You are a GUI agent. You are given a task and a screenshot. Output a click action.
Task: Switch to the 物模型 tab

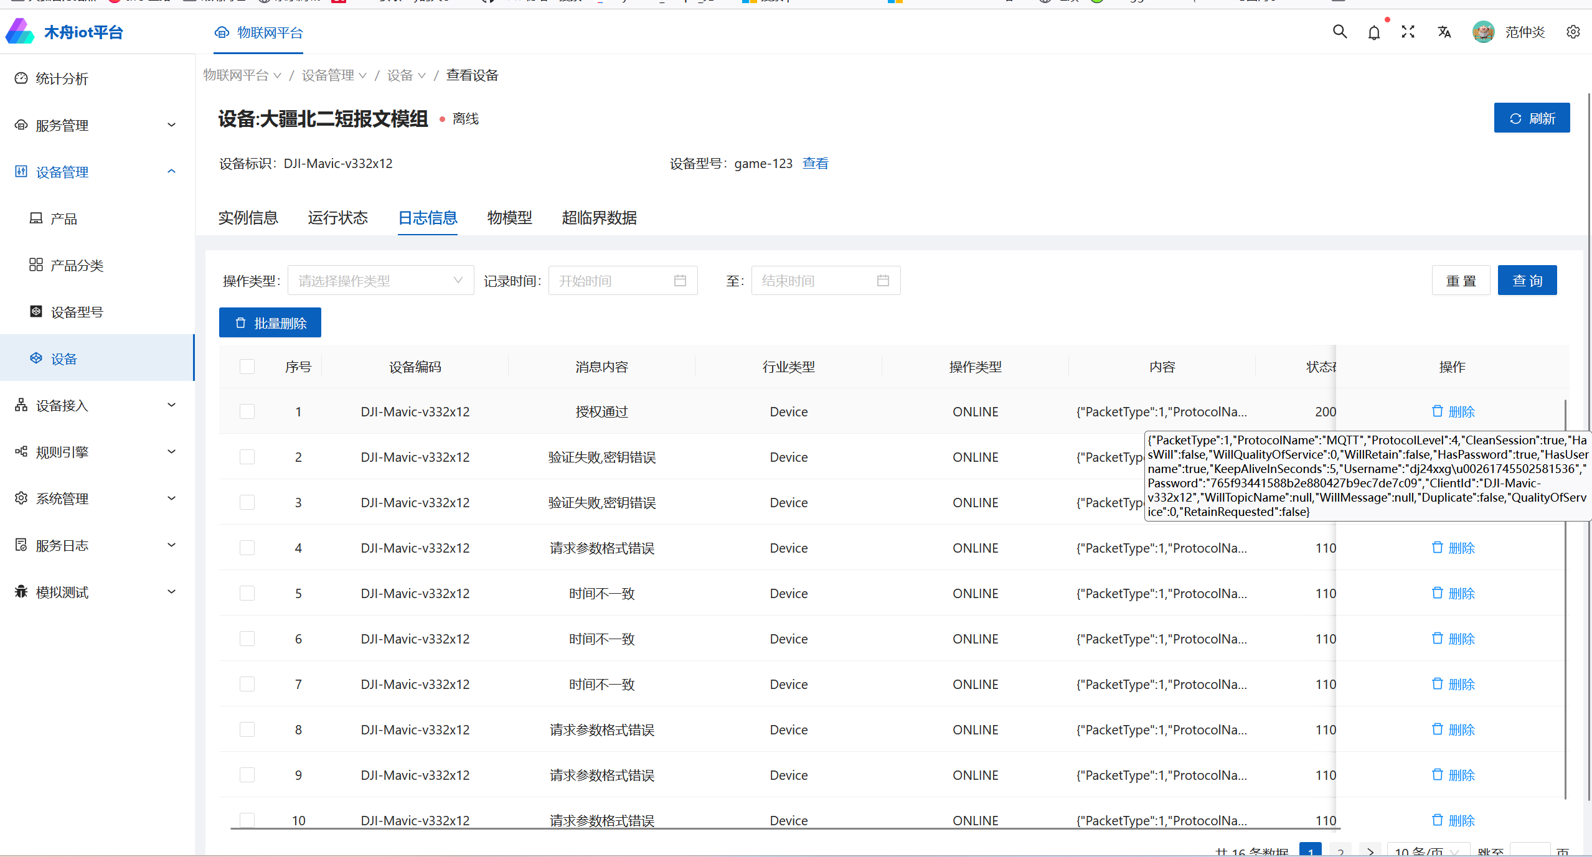509,218
